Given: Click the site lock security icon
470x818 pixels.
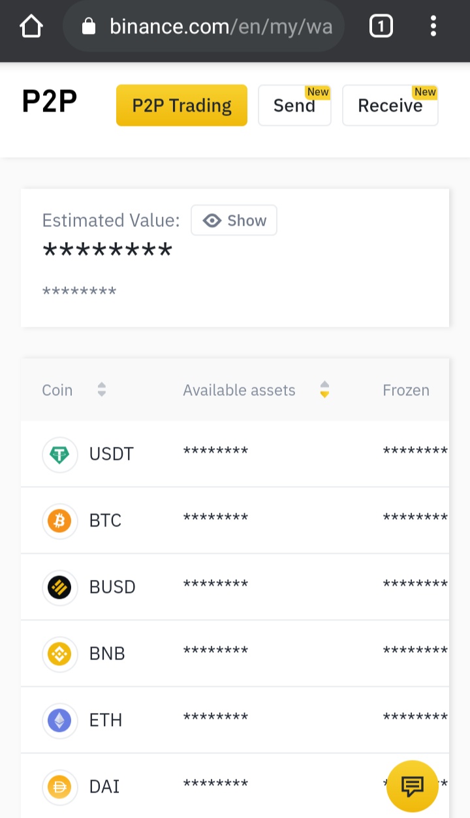Looking at the screenshot, I should 89,26.
